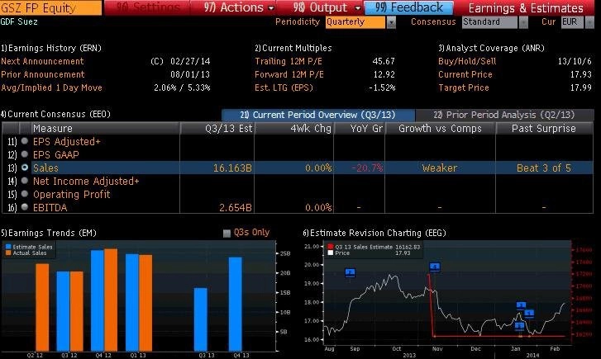
Task: Click the Sales YoY growth -20.7%
Action: 367,168
